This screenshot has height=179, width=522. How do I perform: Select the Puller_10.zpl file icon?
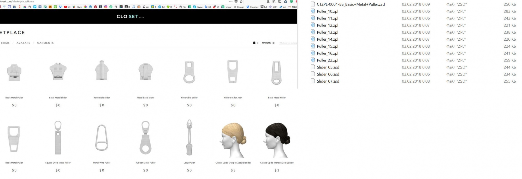tap(313, 11)
